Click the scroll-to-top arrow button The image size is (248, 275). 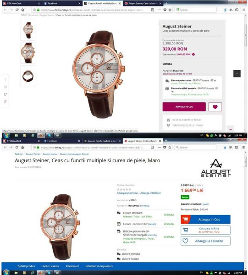point(237,74)
